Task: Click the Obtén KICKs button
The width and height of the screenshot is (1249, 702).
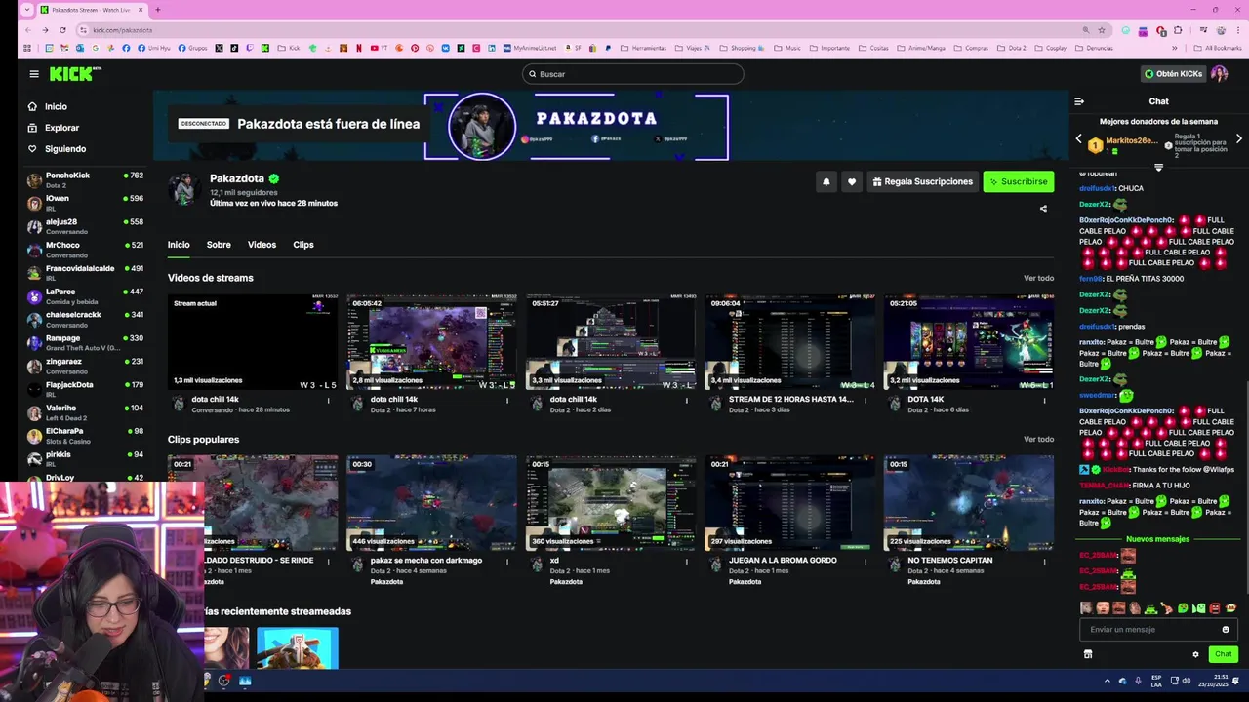Action: [x=1173, y=74]
